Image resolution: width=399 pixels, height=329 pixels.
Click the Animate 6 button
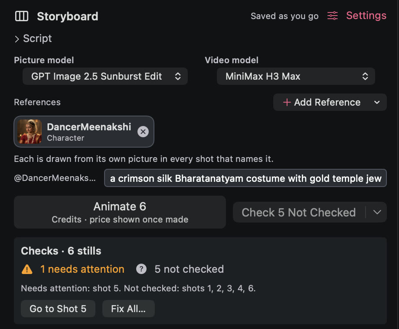(120, 212)
